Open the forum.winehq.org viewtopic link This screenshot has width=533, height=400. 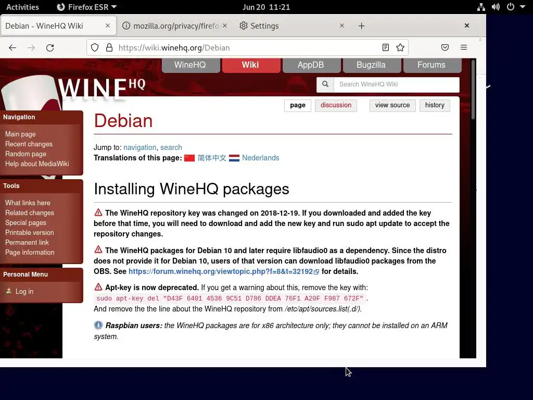[x=224, y=271]
